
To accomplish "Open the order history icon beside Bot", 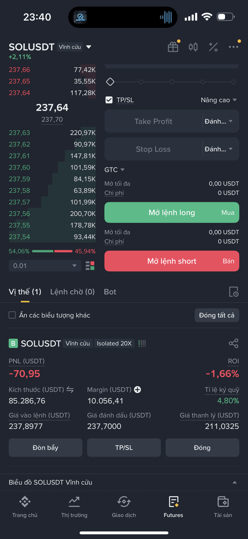I will (234, 292).
